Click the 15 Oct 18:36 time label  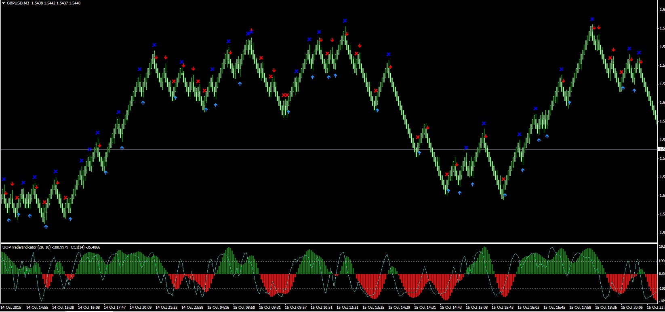tap(606, 308)
